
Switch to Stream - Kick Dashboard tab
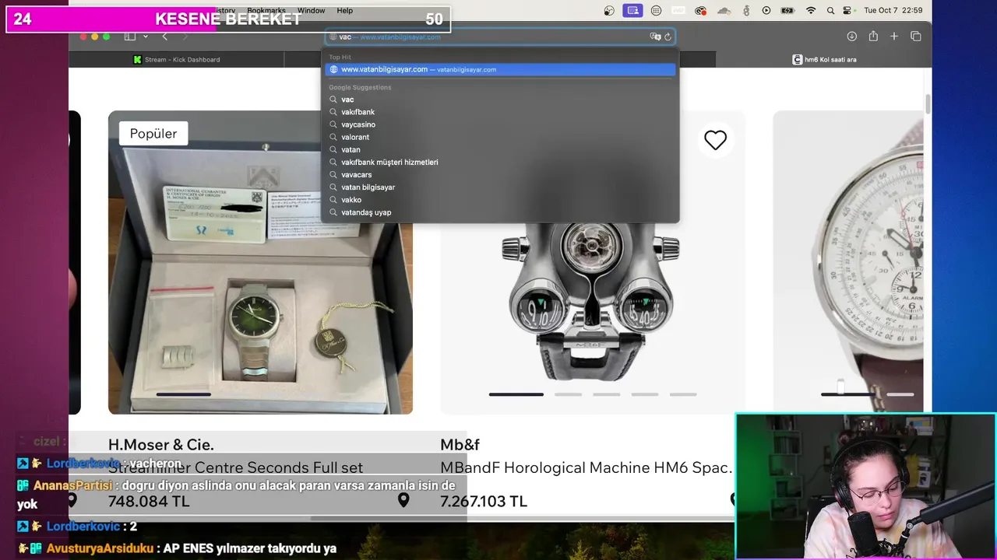[176, 59]
